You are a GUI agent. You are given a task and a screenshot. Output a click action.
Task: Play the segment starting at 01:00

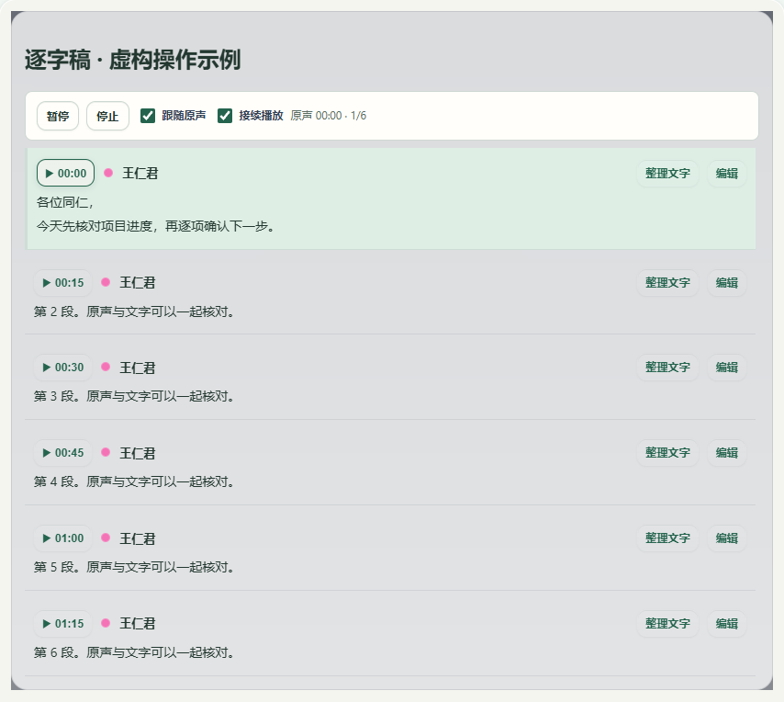pos(63,538)
